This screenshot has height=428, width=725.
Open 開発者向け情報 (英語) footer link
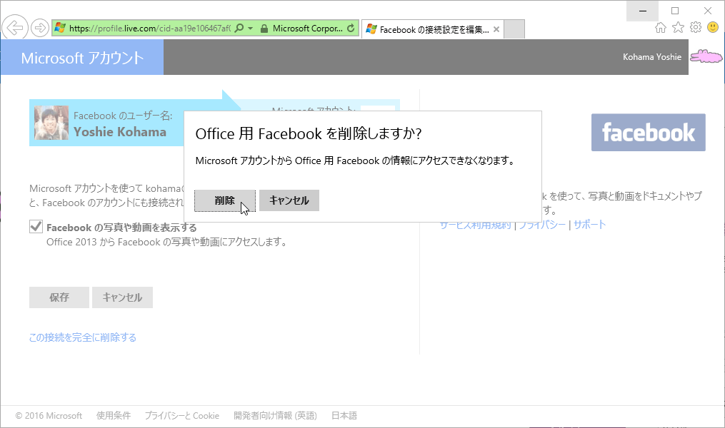(275, 416)
